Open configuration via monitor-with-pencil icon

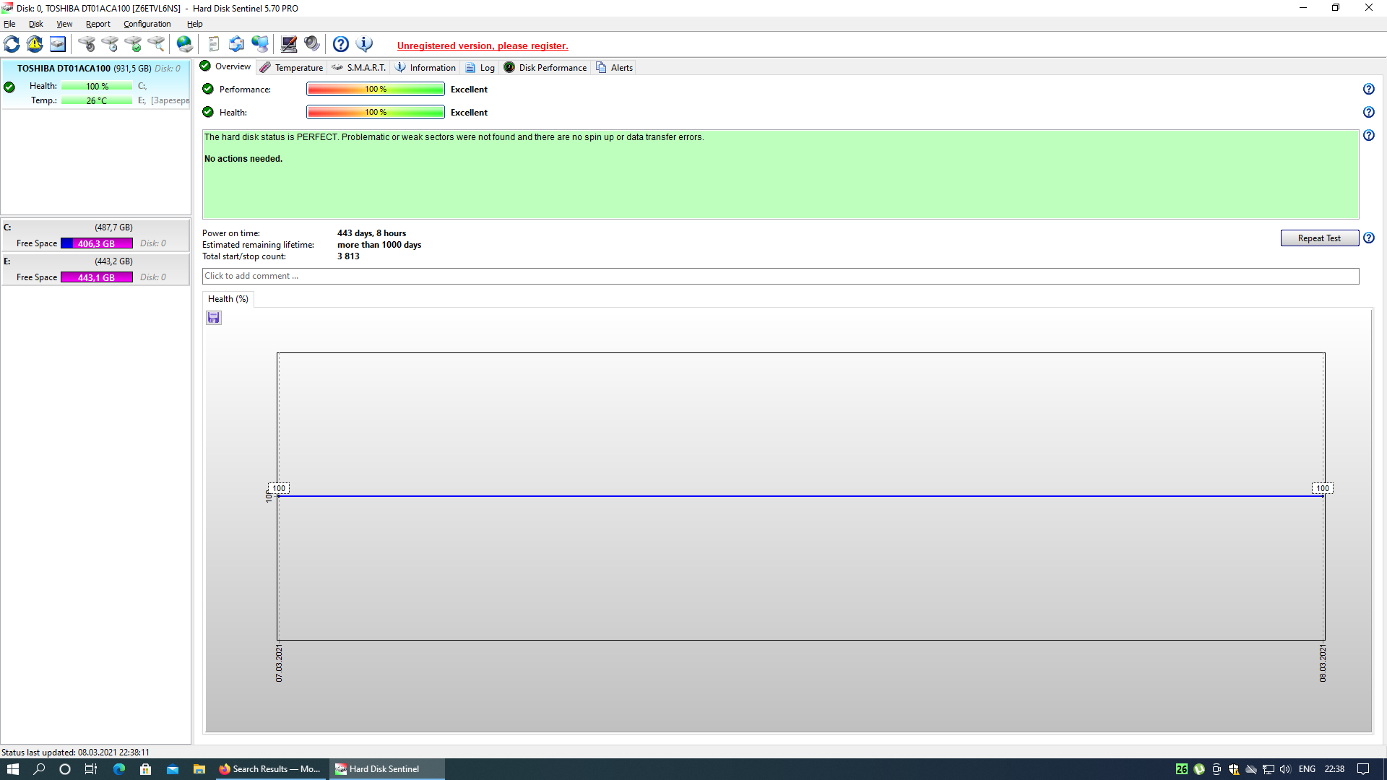pos(289,44)
